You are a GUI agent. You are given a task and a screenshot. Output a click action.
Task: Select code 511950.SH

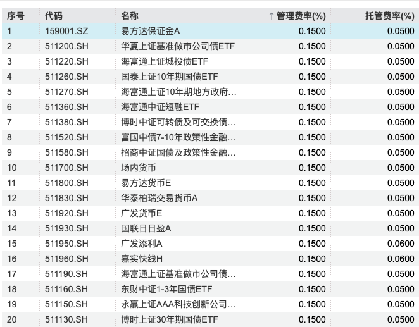(66, 244)
